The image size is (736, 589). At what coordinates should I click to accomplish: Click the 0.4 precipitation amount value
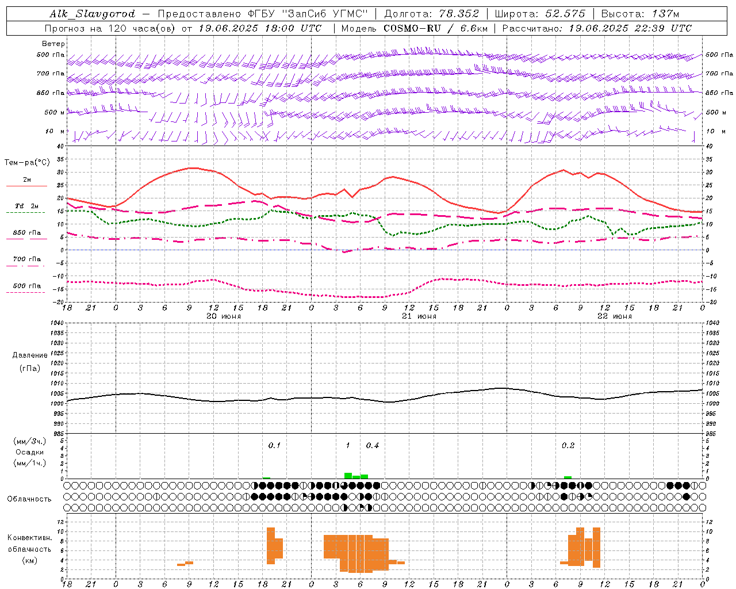(373, 445)
